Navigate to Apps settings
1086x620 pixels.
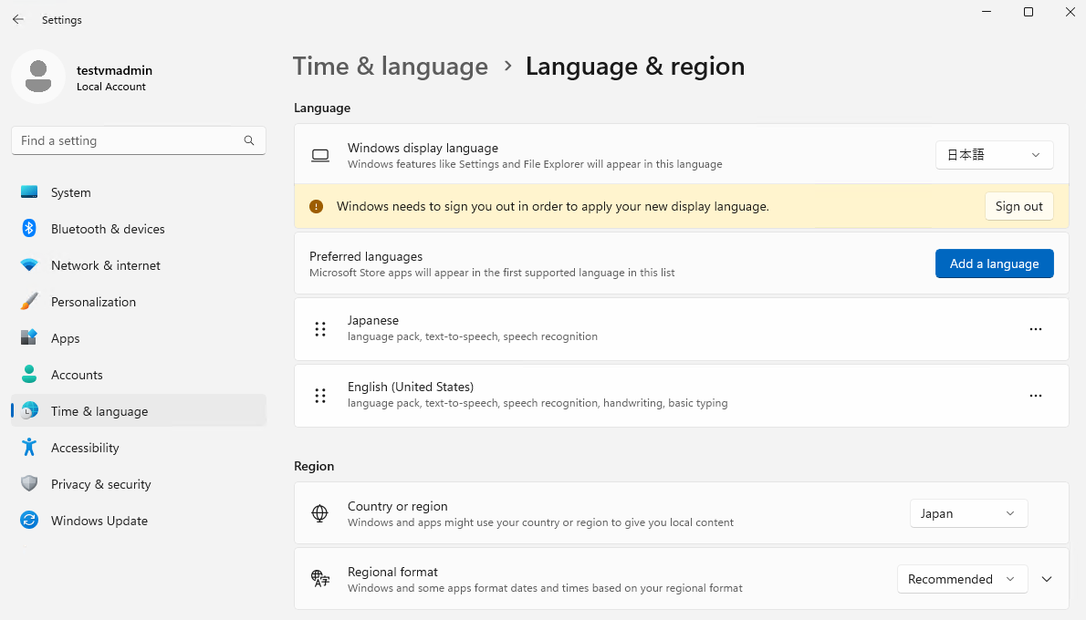pos(139,337)
